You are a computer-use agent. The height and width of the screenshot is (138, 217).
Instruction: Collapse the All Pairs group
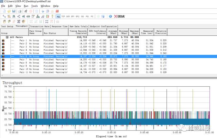pos(7,37)
